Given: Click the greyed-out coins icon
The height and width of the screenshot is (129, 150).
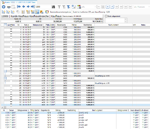Looking at the screenshot, I should click(x=18, y=12).
